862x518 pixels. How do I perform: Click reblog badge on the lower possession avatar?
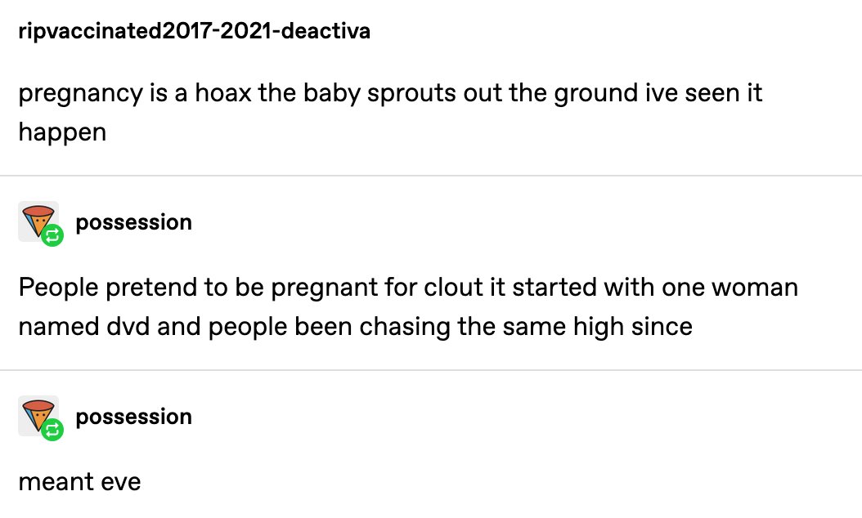tap(53, 430)
